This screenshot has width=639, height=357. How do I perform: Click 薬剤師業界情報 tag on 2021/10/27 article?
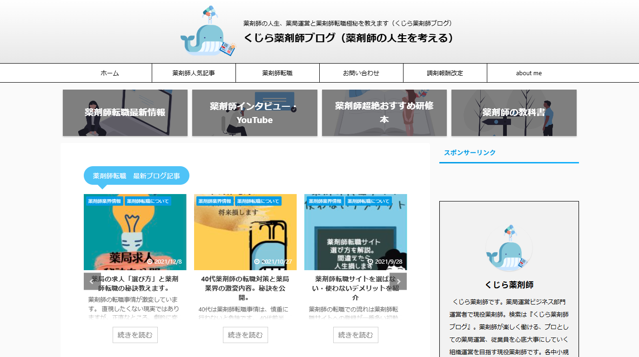click(x=215, y=201)
